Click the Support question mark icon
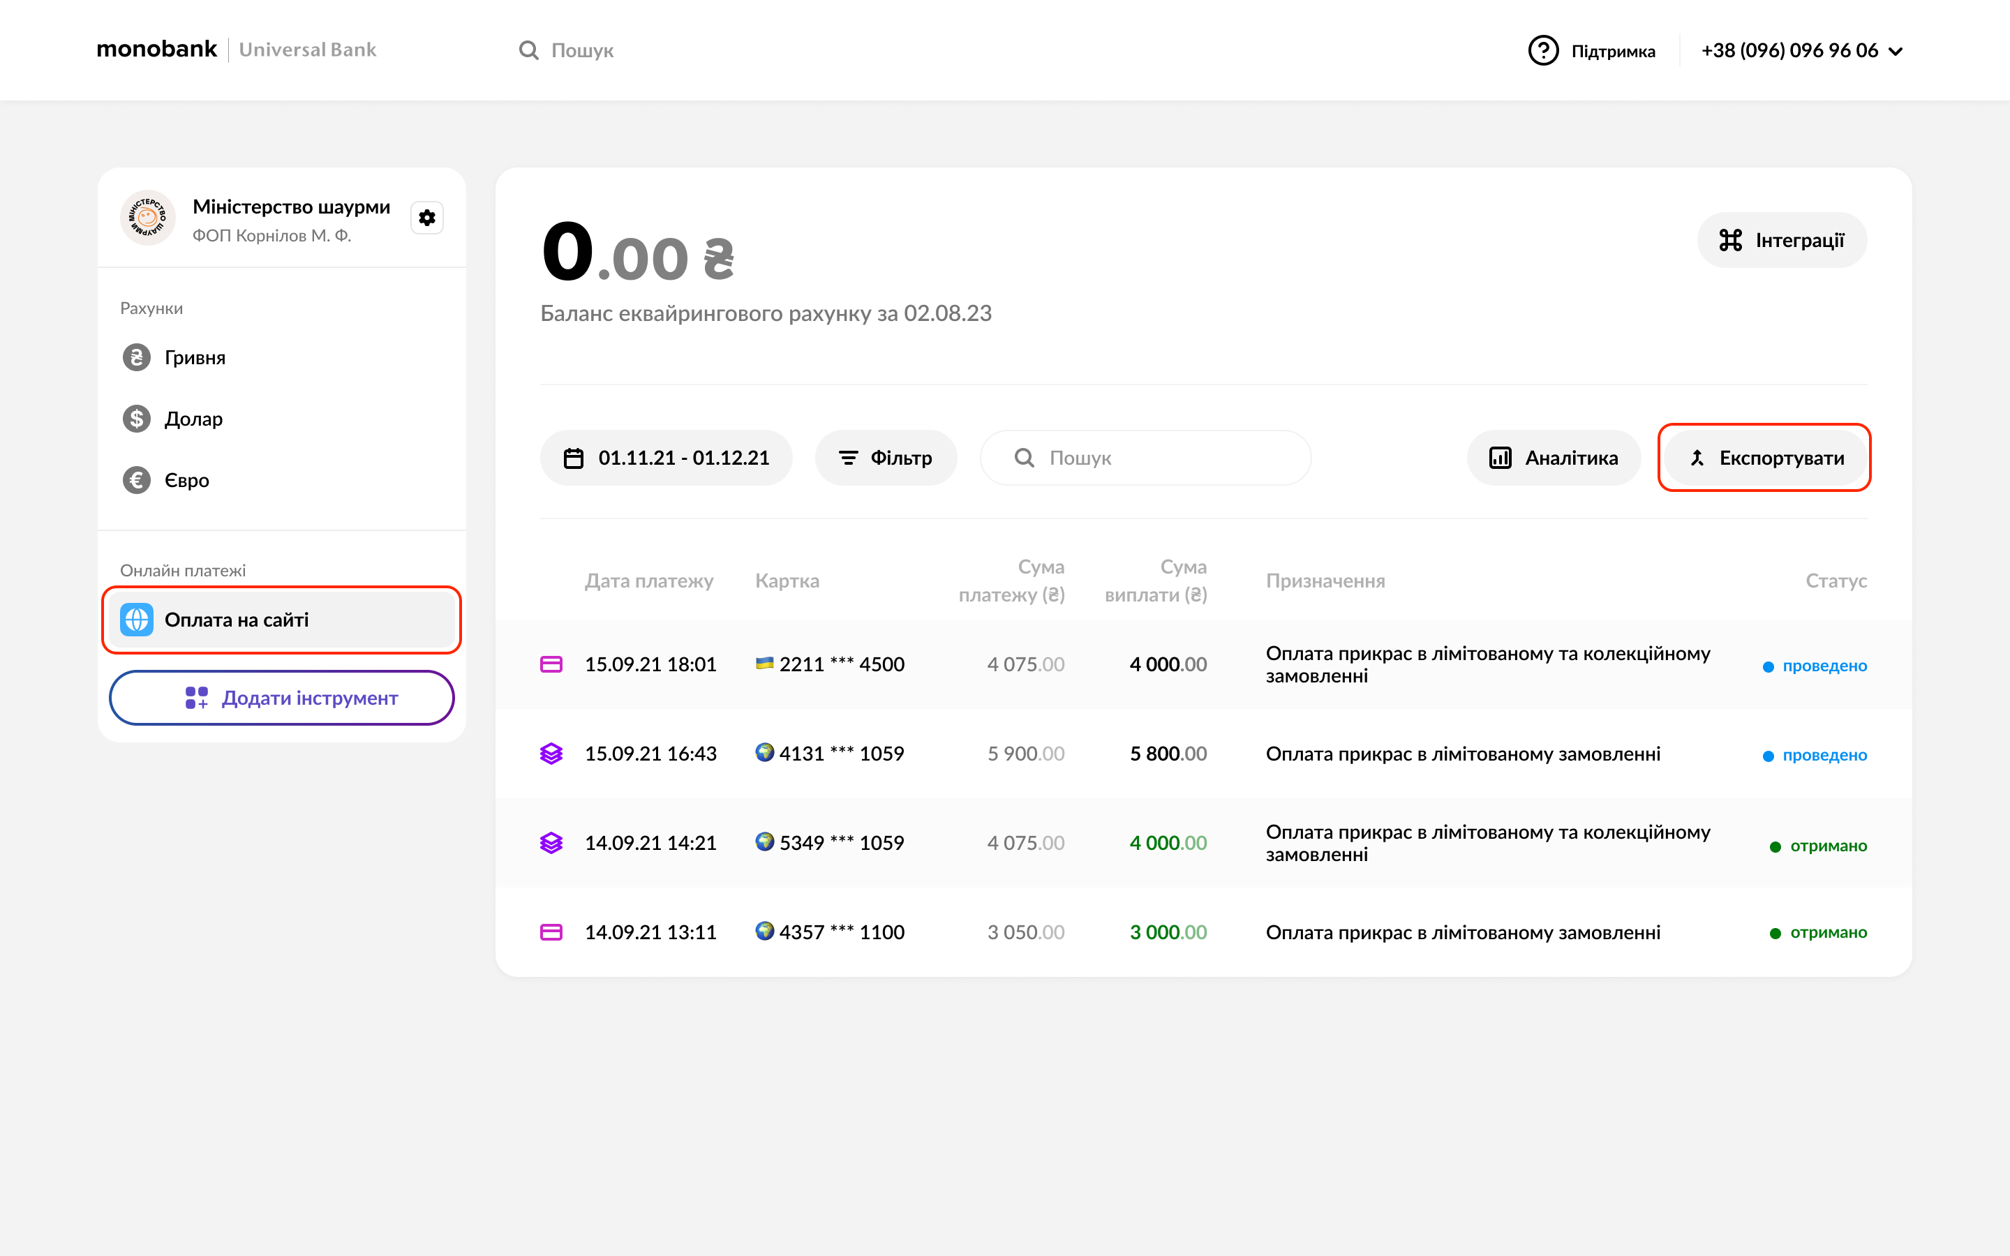Image resolution: width=2010 pixels, height=1256 pixels. (1542, 51)
